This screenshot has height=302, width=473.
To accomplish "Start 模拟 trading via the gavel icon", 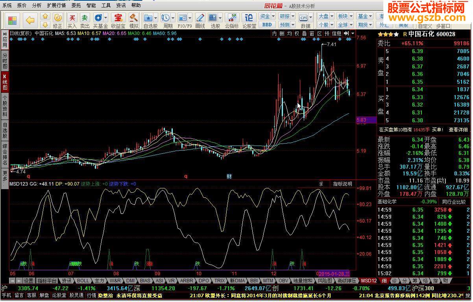I will [134, 20].
